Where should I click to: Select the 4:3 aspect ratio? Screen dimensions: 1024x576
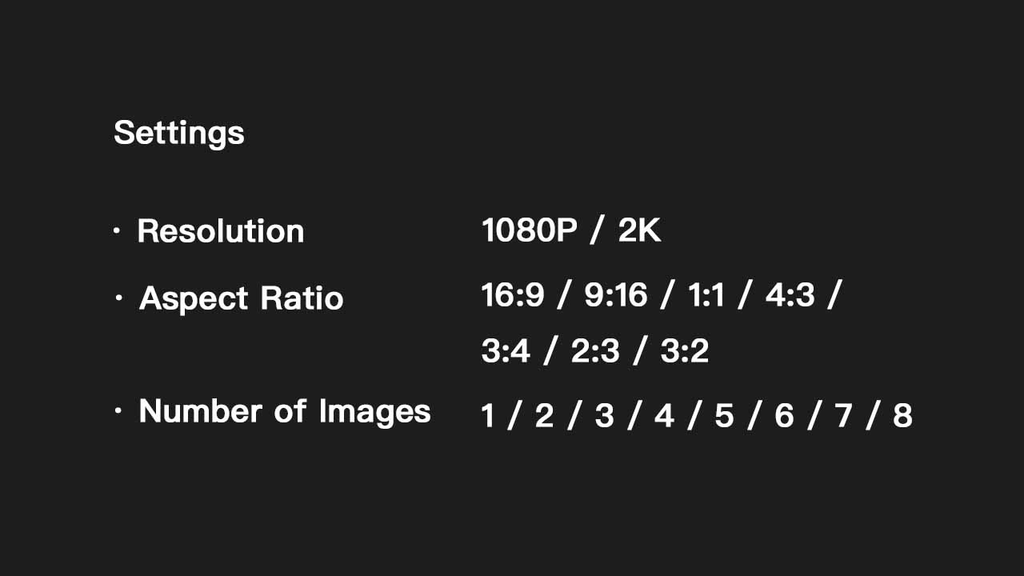(x=790, y=295)
